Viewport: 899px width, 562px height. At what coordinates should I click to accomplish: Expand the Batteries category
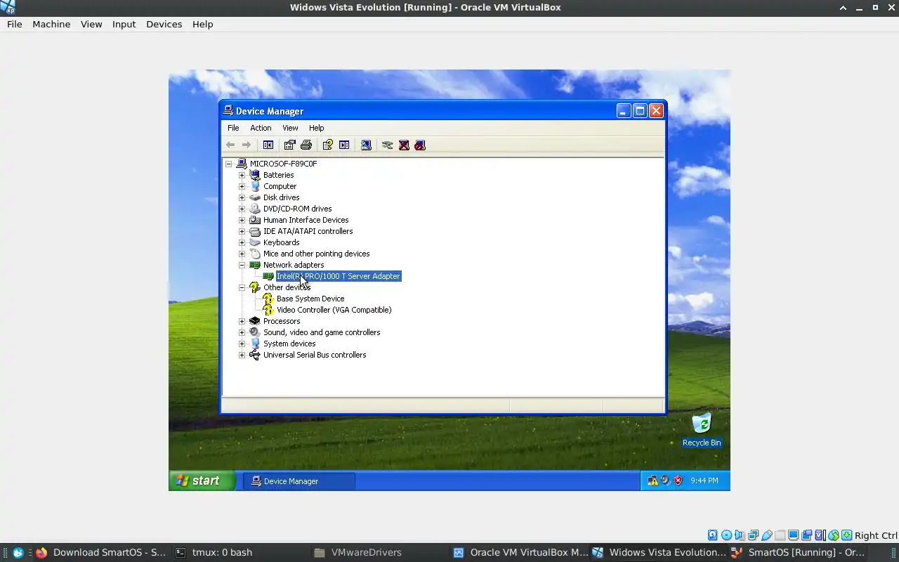click(x=242, y=175)
